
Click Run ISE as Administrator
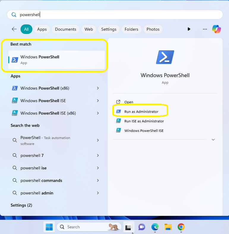(144, 121)
